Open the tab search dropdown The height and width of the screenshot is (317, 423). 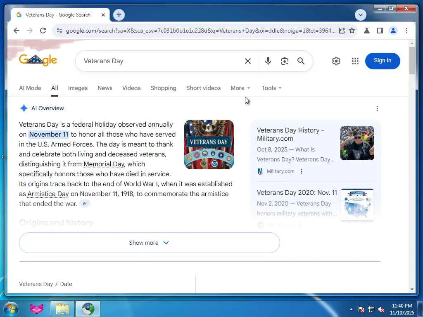[x=360, y=15]
